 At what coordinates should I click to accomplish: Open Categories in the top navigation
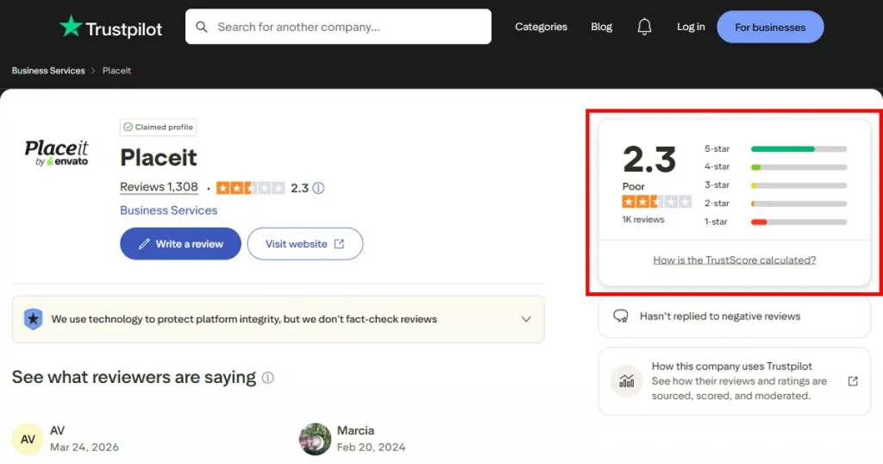point(542,27)
